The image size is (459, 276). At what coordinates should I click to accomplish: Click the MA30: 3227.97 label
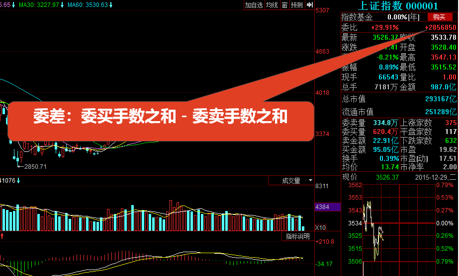click(x=39, y=5)
